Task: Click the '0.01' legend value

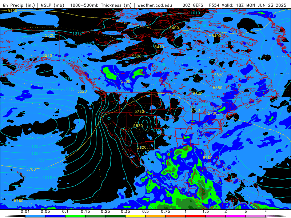Action: click(x=25, y=211)
